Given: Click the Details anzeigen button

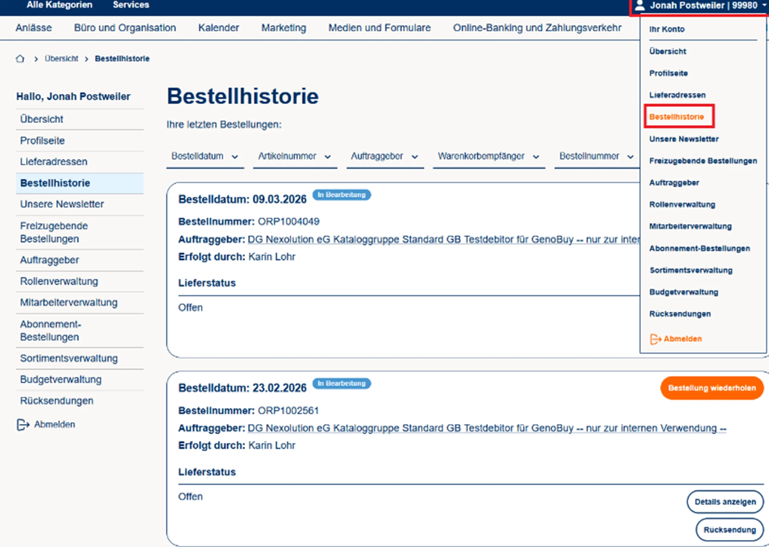Looking at the screenshot, I should (x=725, y=502).
